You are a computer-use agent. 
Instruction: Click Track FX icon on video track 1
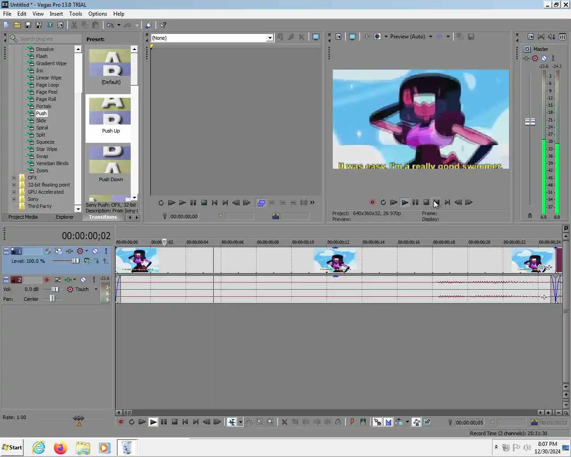(70, 251)
